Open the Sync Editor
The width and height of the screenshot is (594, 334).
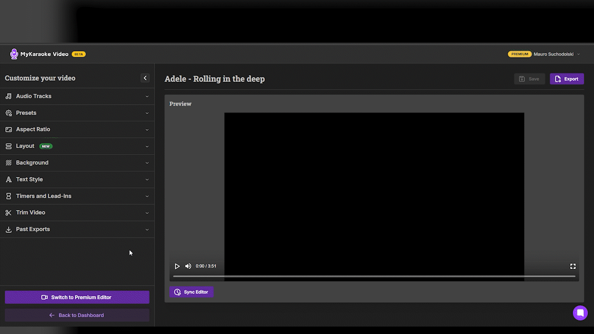click(x=191, y=292)
